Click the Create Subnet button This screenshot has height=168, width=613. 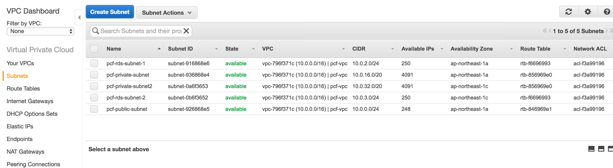point(110,12)
